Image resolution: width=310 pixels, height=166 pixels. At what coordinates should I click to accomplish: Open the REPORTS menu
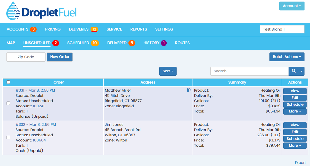[x=139, y=29]
